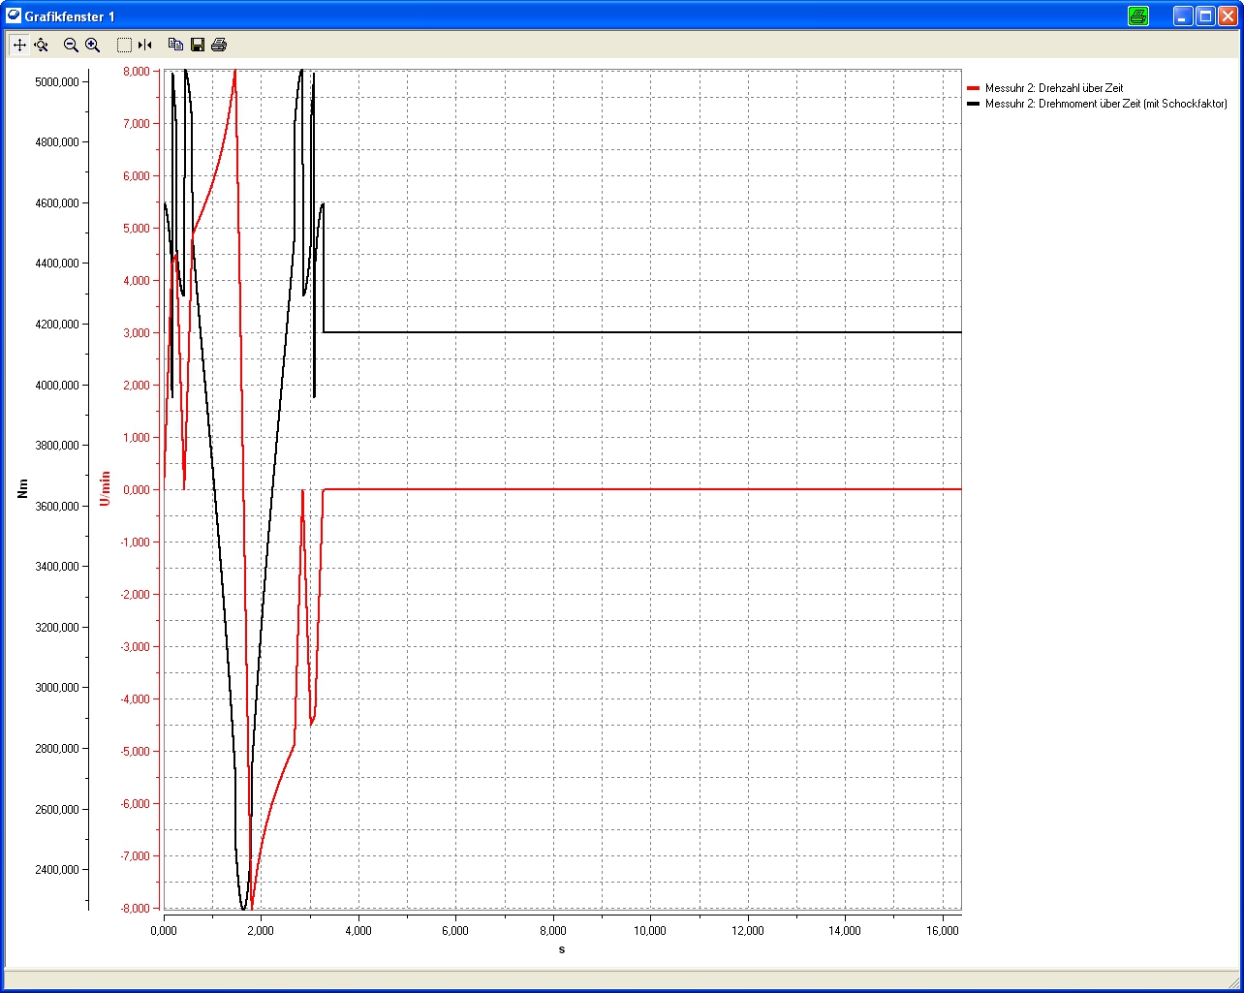The height and width of the screenshot is (993, 1244).
Task: Click the vertical cursor marker tool
Action: tap(145, 45)
